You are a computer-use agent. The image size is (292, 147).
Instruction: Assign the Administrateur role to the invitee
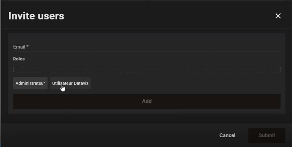click(x=30, y=83)
